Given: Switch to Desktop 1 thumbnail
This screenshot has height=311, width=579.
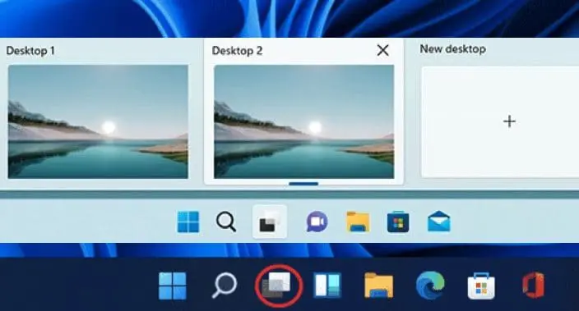Looking at the screenshot, I should pyautogui.click(x=98, y=121).
